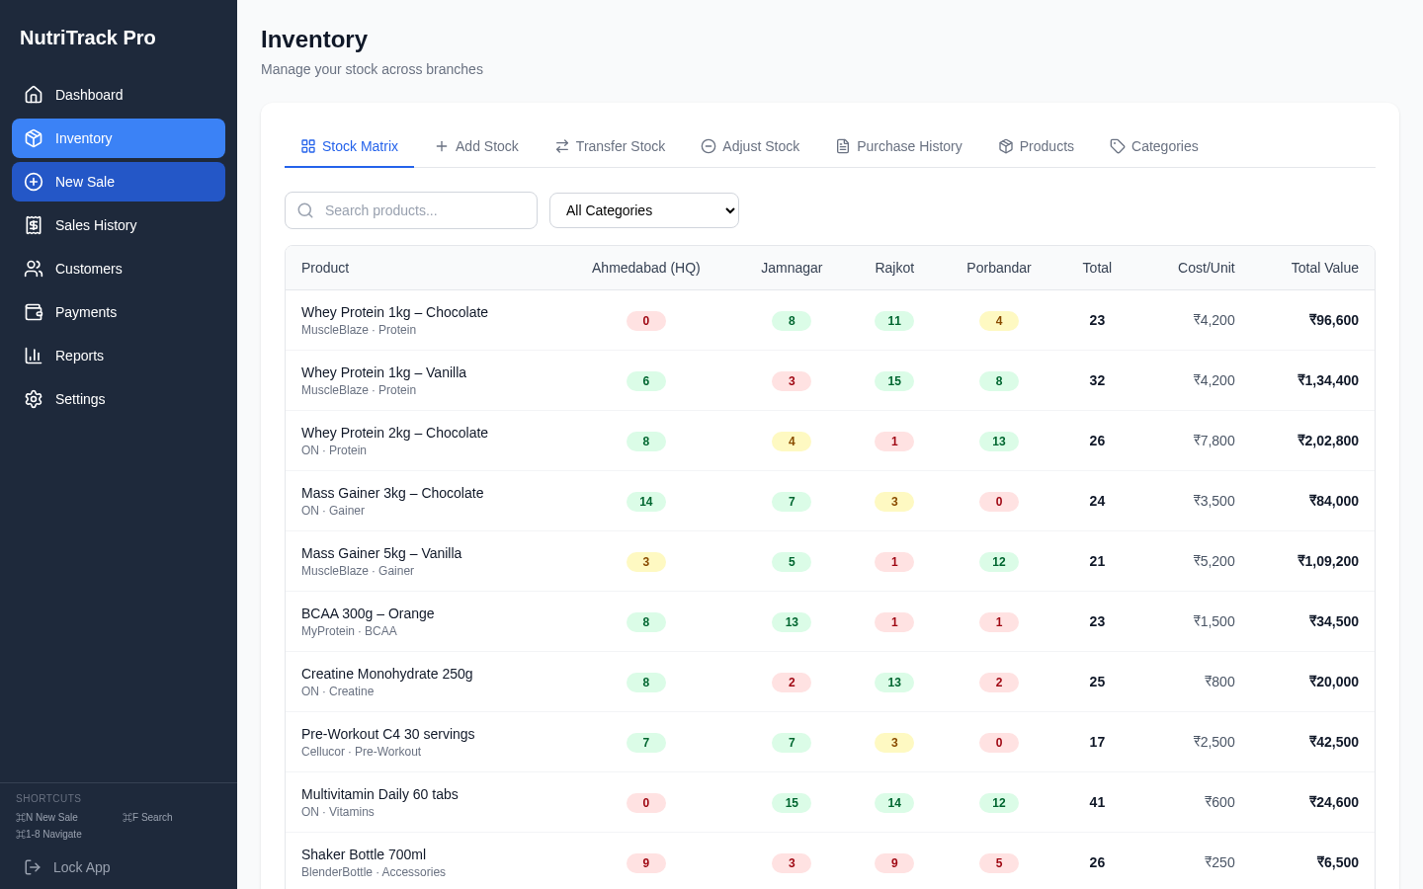Click the NutriTrack Pro app title
The width and height of the screenshot is (1423, 889).
pos(88,38)
